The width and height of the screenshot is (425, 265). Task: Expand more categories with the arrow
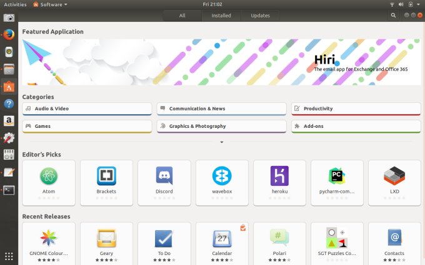point(222,142)
